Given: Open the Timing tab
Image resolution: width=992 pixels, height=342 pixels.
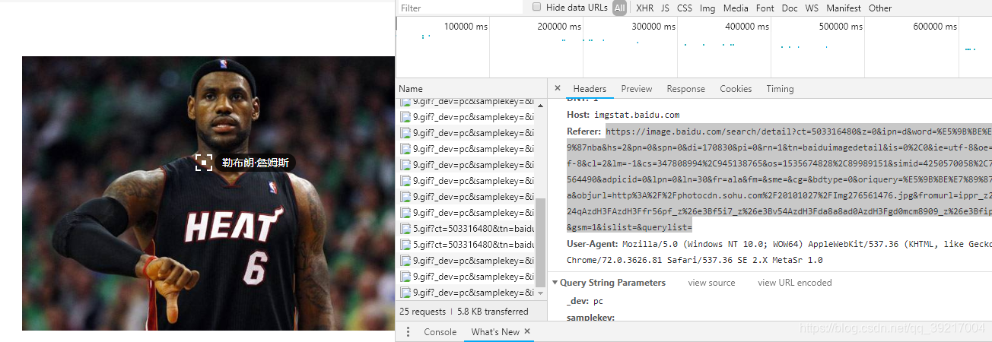Looking at the screenshot, I should pos(780,89).
